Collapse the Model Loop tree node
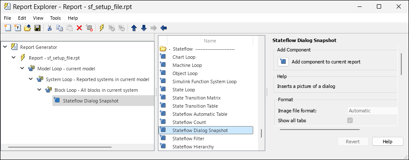Image resolution: width=409 pixels, height=160 pixels. pos(22,69)
